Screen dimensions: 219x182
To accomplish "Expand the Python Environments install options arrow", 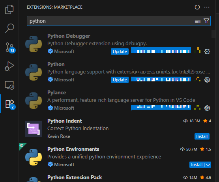I will tap(208, 165).
